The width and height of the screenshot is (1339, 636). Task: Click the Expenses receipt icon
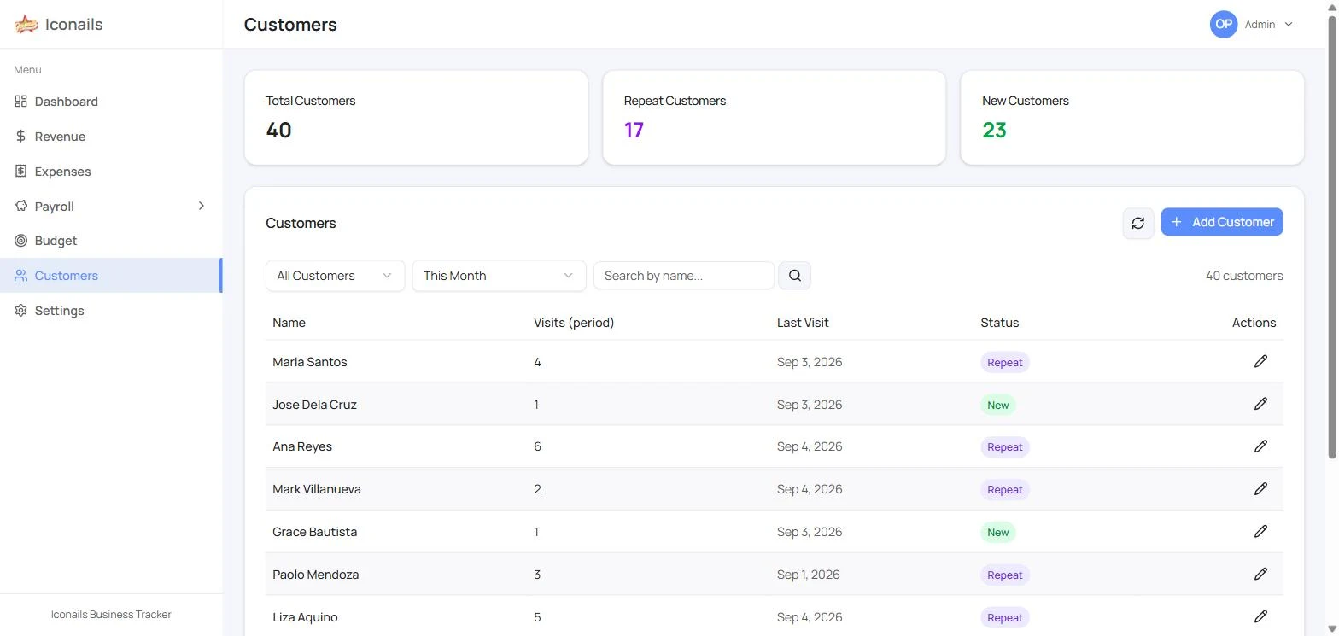point(21,171)
